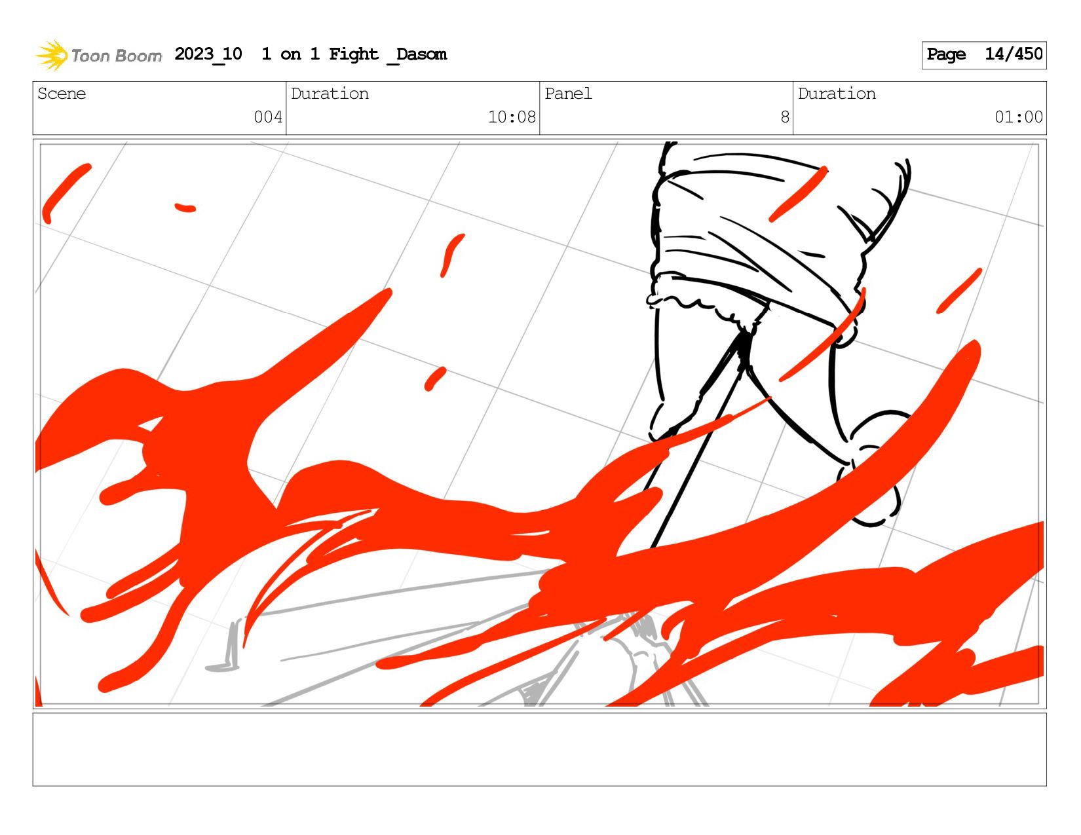Select the Panel label
This screenshot has height=835, width=1081.
568,94
